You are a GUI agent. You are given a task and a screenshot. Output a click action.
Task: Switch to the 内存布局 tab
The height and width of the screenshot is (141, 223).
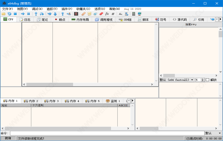(80, 19)
